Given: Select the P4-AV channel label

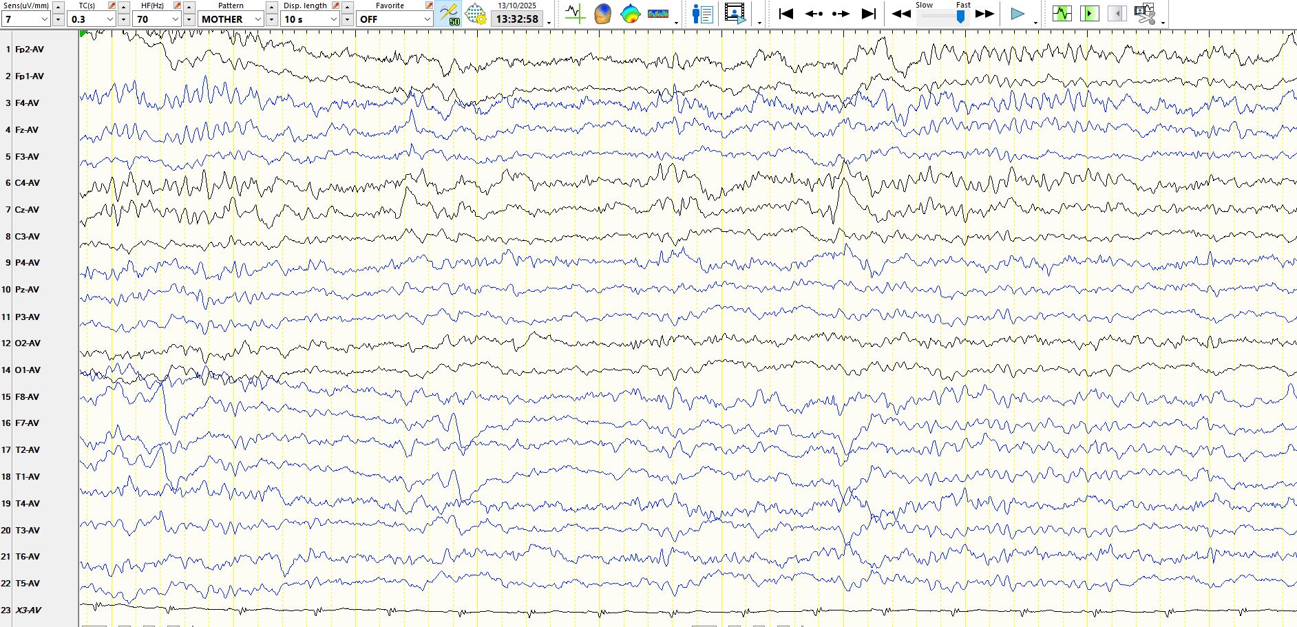Looking at the screenshot, I should (x=28, y=263).
